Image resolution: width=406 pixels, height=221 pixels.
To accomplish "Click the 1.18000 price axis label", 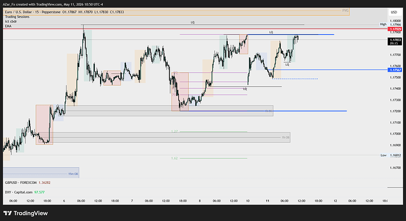I will click(x=395, y=21).
